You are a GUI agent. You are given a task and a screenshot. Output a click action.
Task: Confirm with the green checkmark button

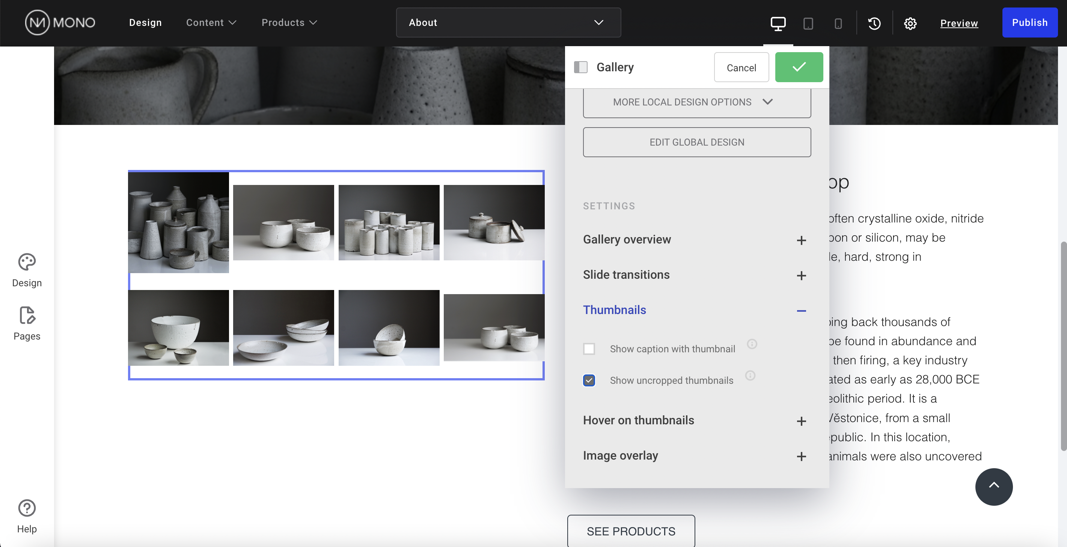(x=799, y=67)
